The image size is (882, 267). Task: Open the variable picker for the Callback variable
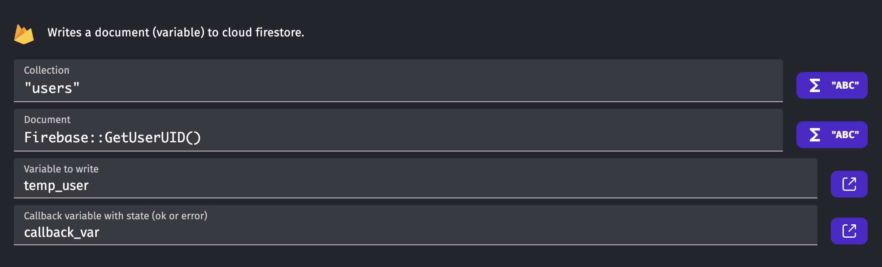[x=849, y=231]
